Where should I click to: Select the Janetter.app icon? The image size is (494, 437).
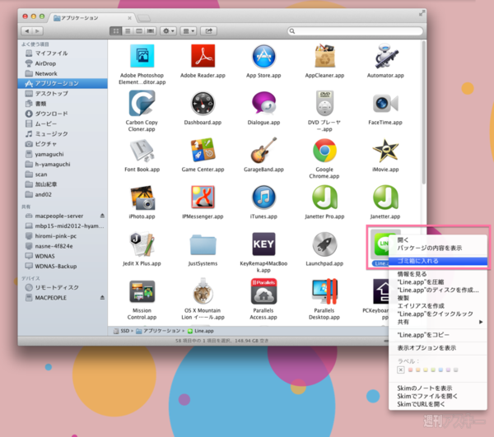385,198
